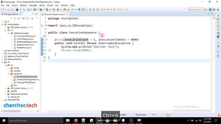221x124 pixels.
Task: Click the Coverage launch icon
Action: click(41, 10)
